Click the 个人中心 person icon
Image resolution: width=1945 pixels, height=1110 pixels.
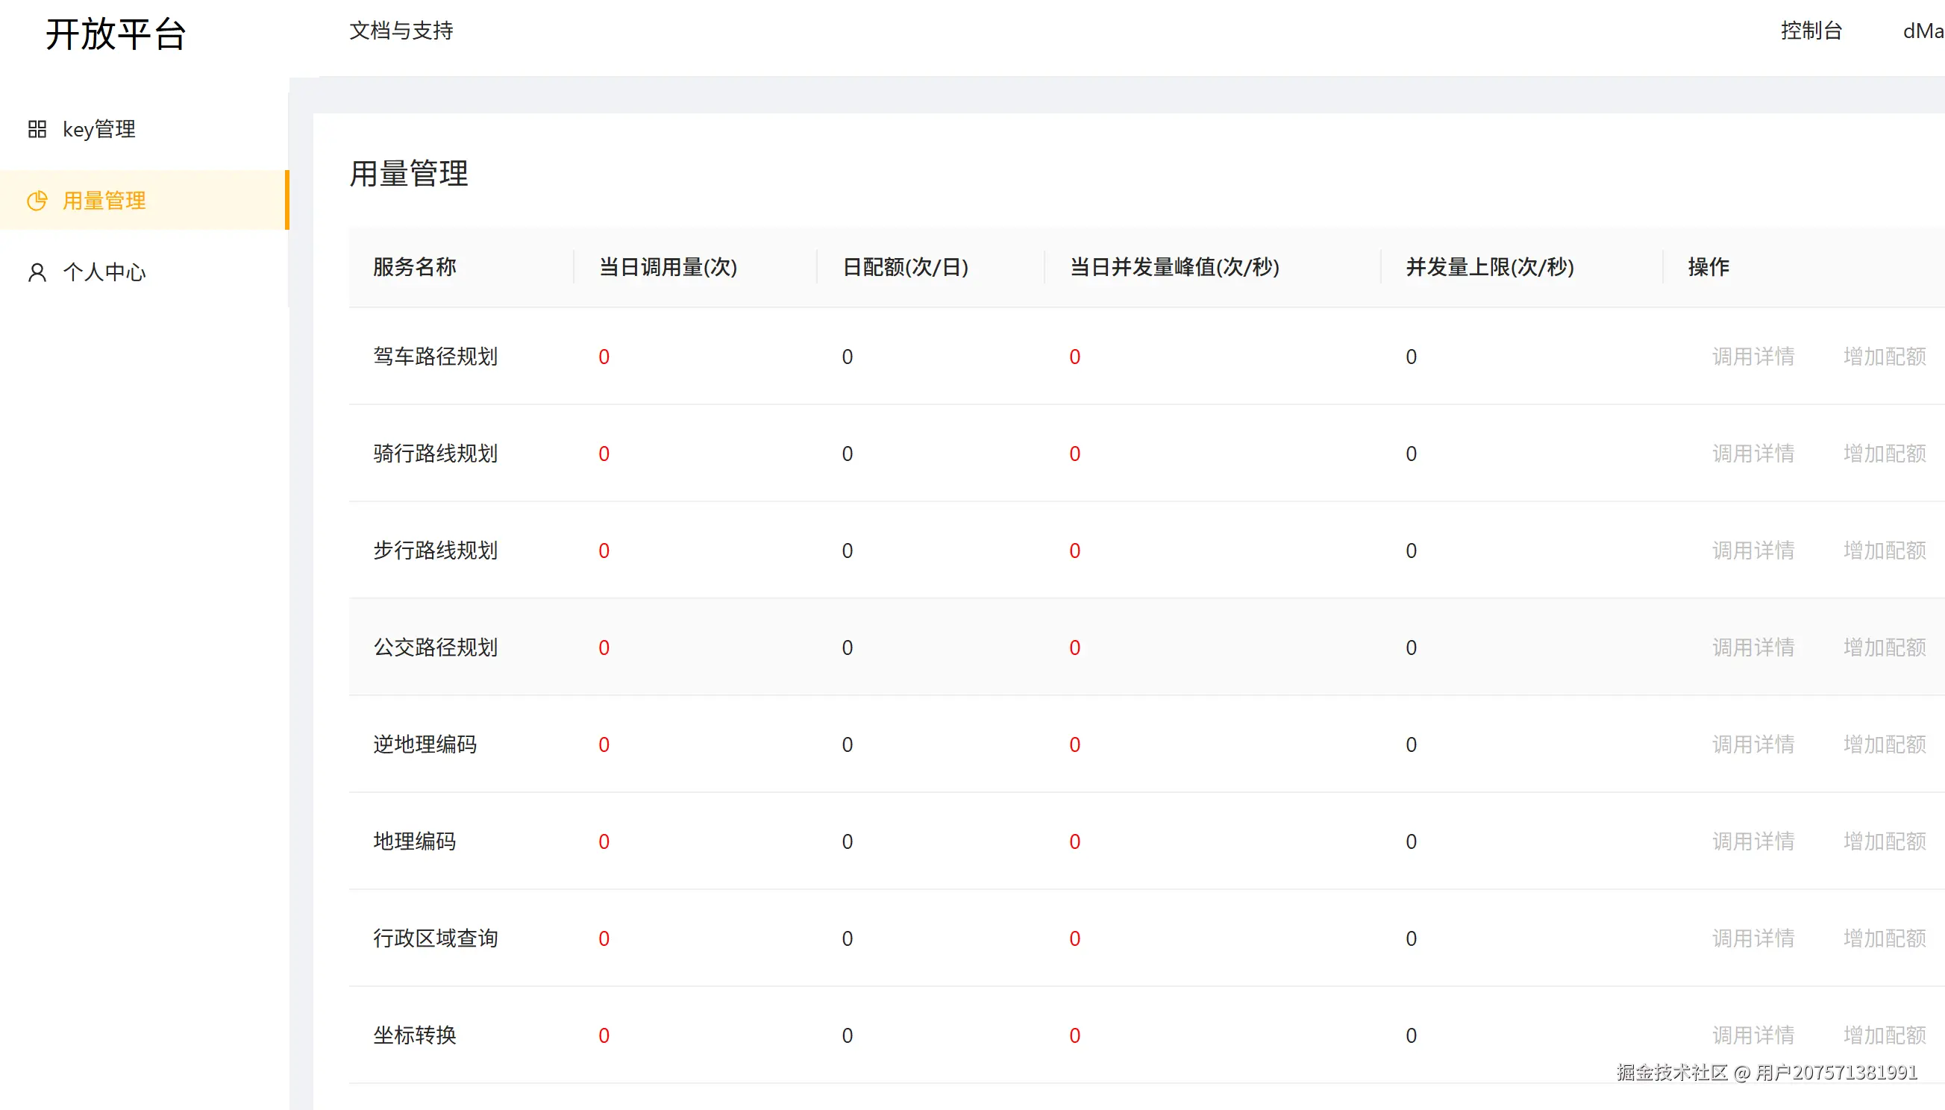pos(37,272)
